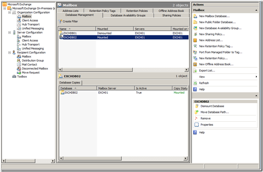Click Move Database Path action
This screenshot has width=263, height=172.
(215, 112)
